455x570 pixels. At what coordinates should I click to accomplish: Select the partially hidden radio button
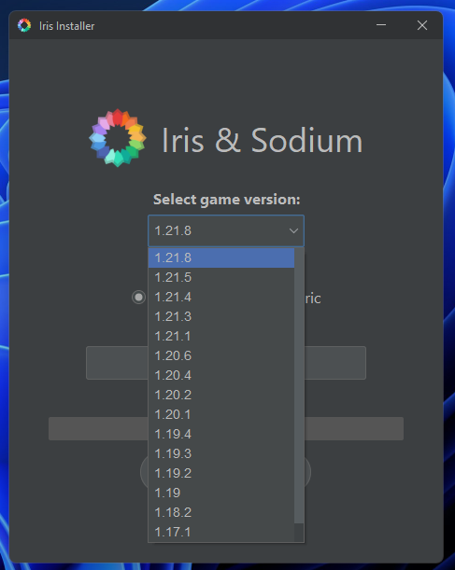138,298
